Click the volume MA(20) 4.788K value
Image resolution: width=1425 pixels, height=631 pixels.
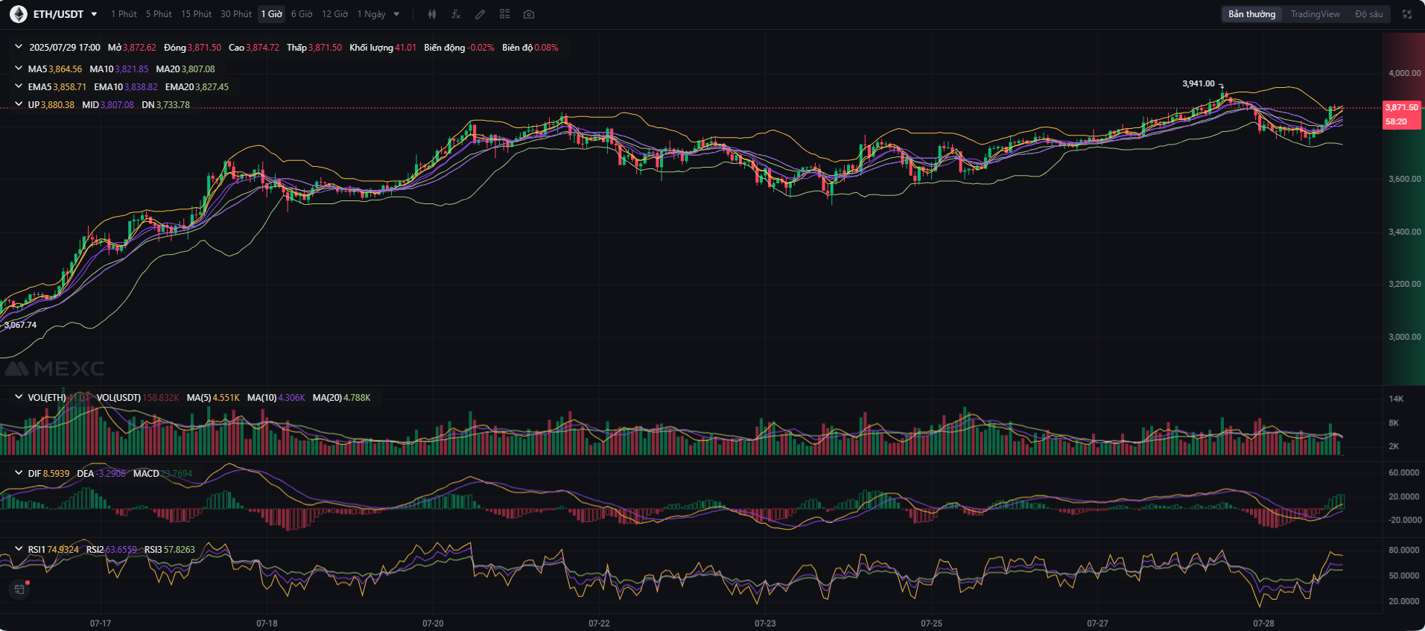click(x=341, y=398)
